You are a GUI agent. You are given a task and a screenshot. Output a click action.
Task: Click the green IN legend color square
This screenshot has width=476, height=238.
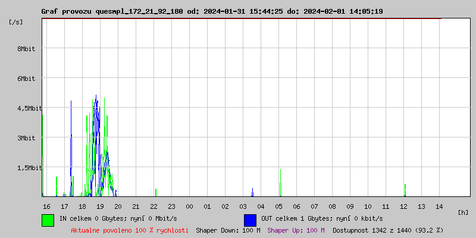point(48,220)
